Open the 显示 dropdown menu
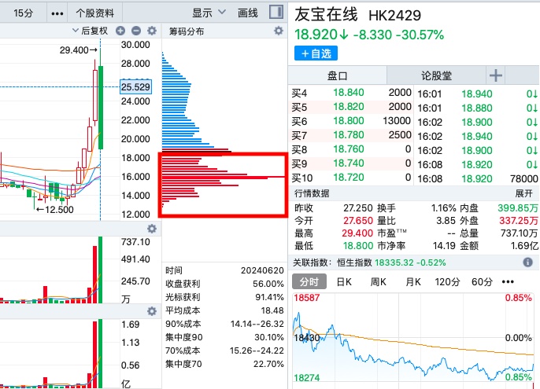This screenshot has width=540, height=389. (x=209, y=13)
